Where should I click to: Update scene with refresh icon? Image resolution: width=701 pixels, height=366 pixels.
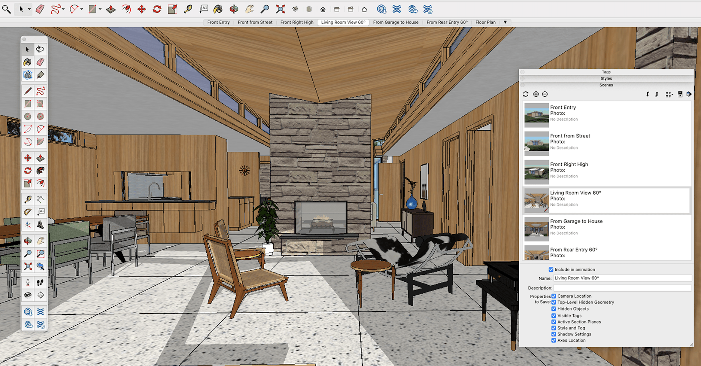[x=526, y=94]
